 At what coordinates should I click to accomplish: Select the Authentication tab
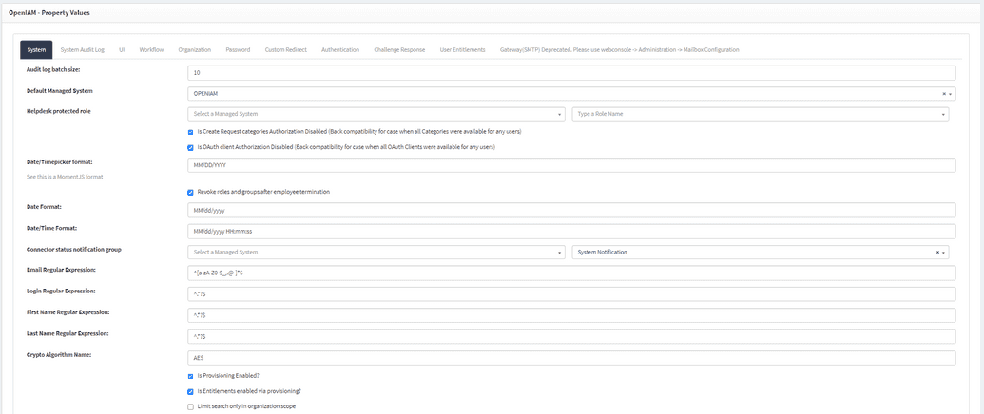(x=340, y=49)
